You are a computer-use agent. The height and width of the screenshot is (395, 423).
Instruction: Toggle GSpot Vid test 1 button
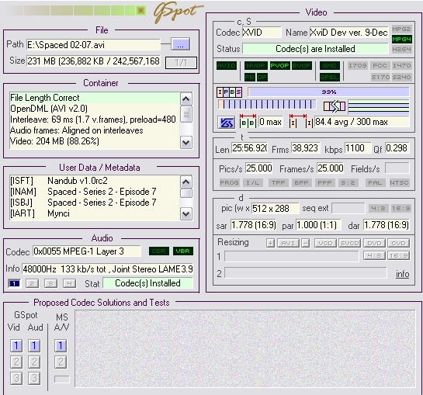16,345
